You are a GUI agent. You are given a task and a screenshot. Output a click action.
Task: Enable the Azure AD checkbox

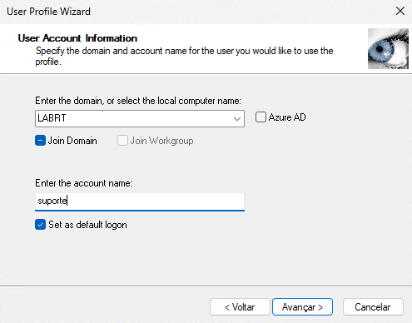tap(261, 117)
